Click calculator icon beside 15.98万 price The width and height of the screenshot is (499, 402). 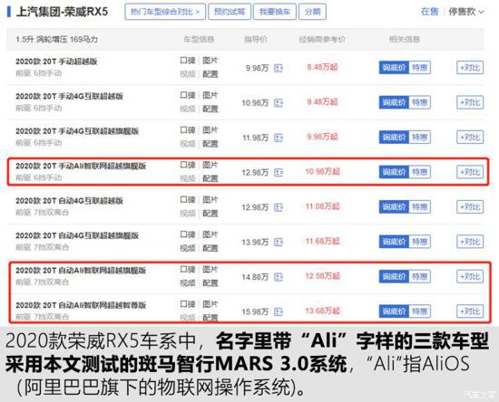(279, 311)
